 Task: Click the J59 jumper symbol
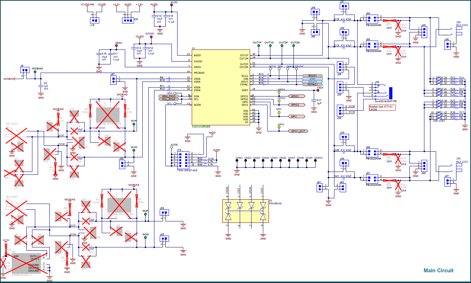point(315,12)
